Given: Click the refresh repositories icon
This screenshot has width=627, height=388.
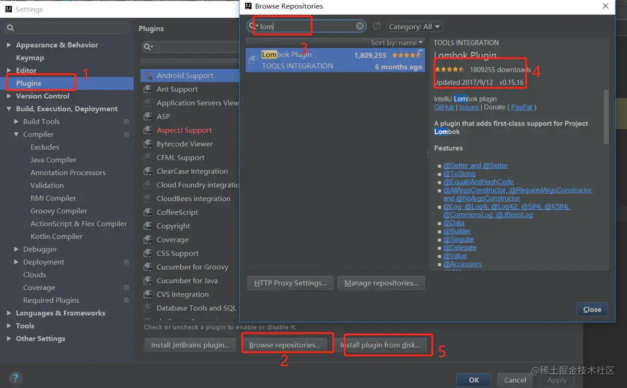Looking at the screenshot, I should (377, 26).
